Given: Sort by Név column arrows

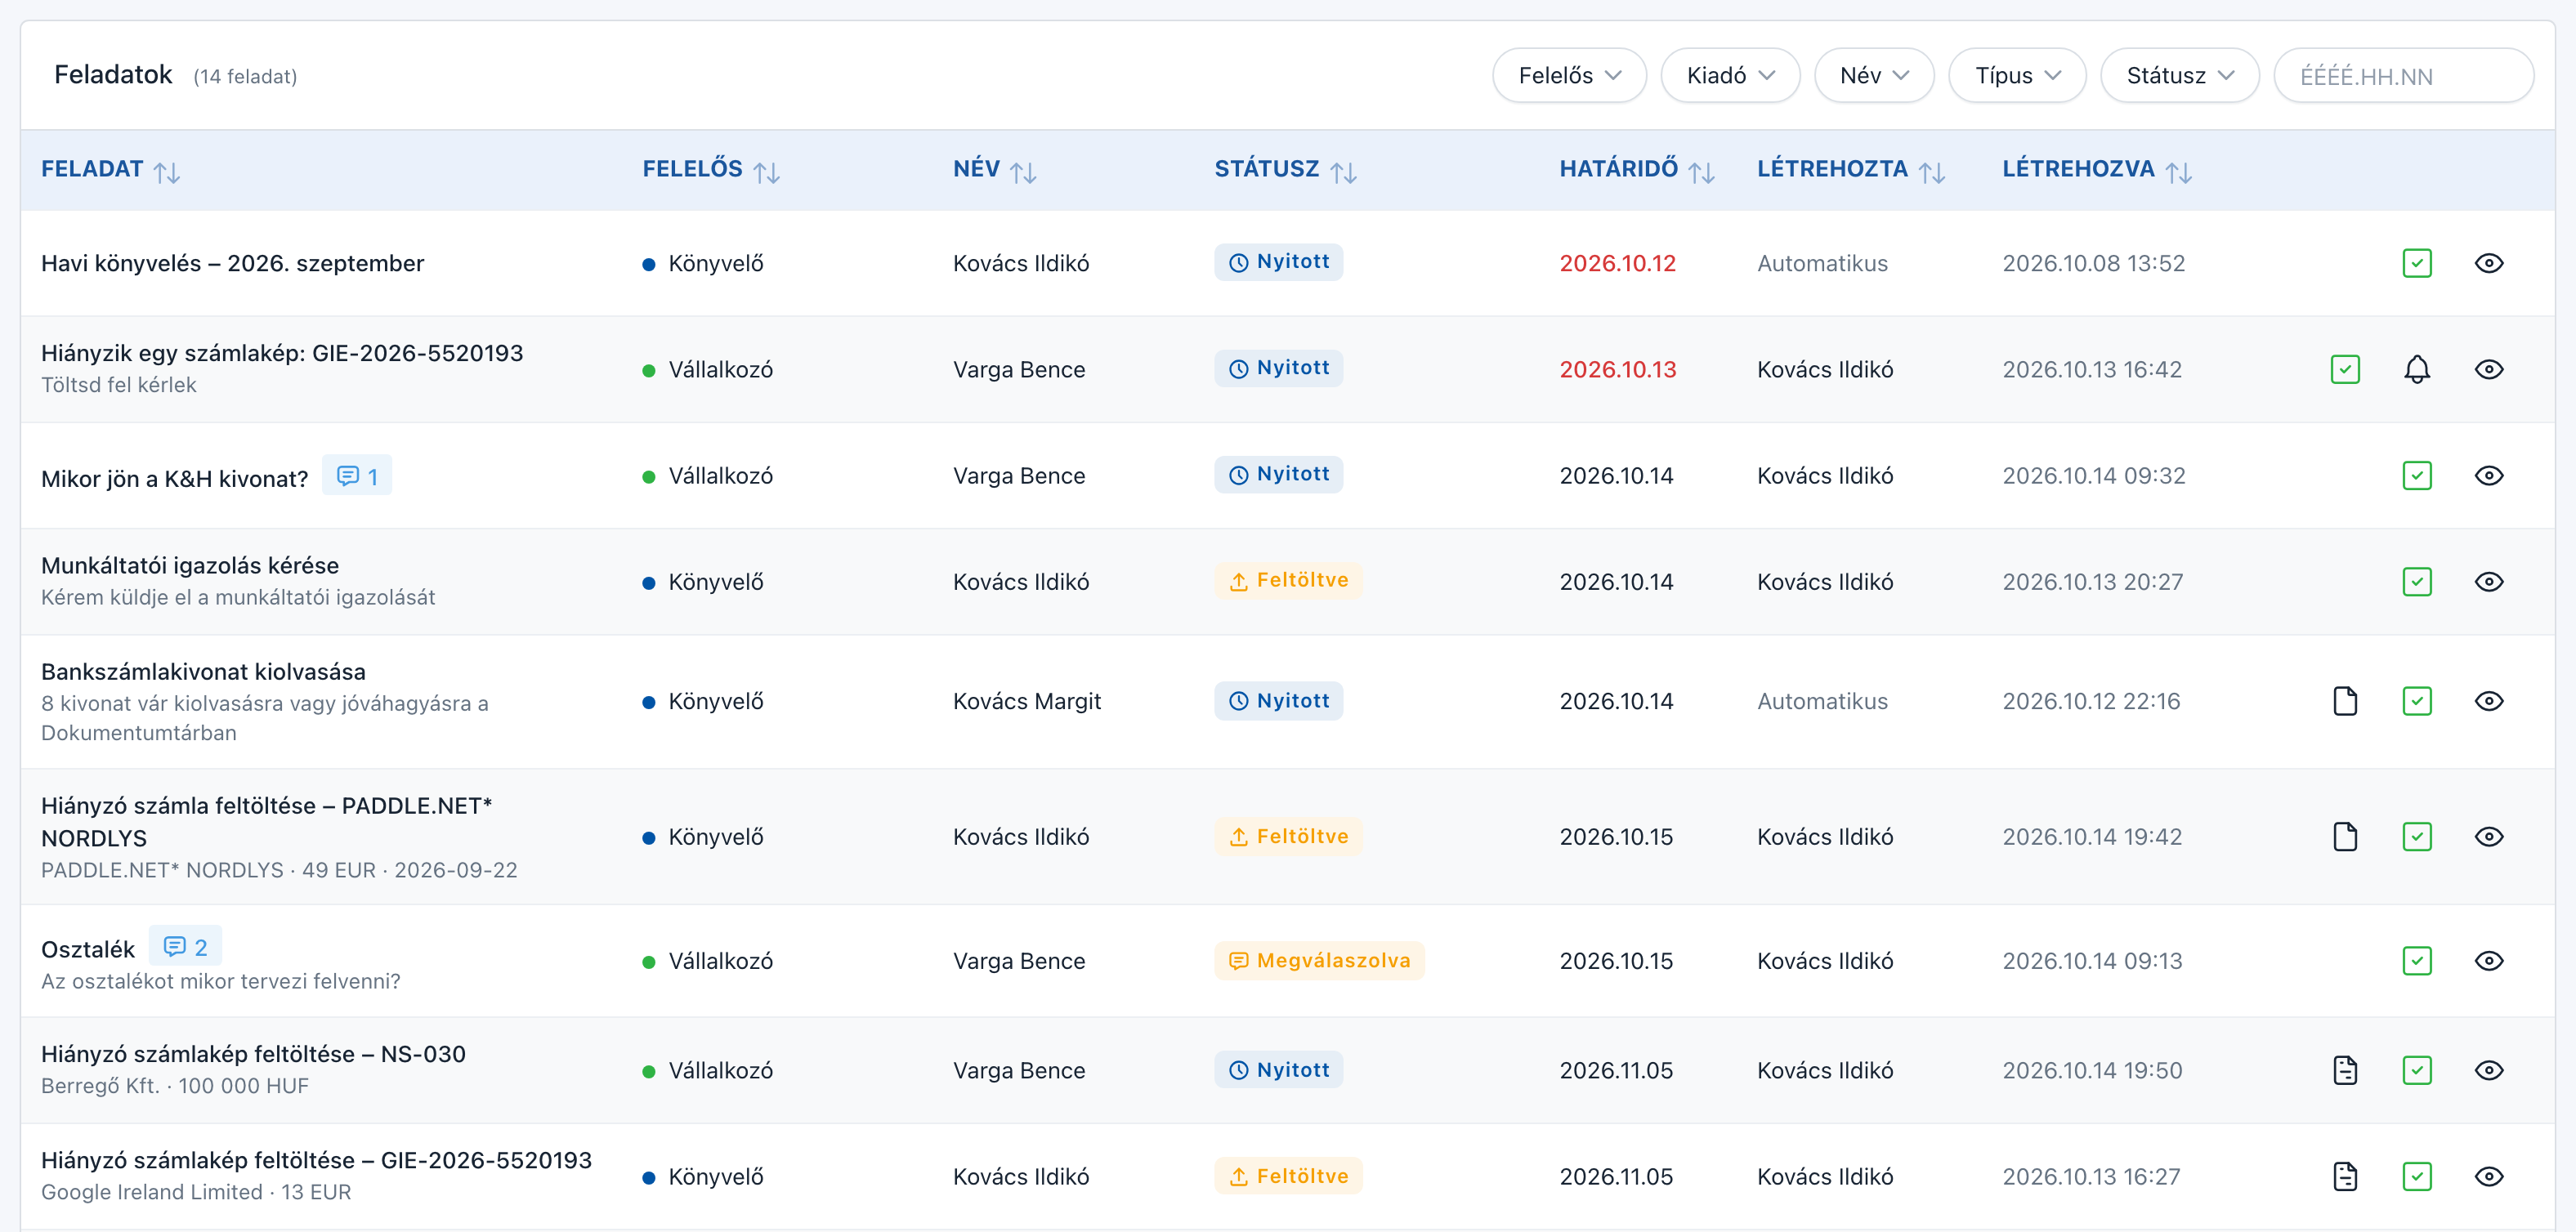Looking at the screenshot, I should tap(1023, 172).
